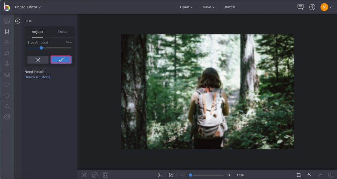Select the Adjust tab
Screen dimensions: 337x179
click(37, 32)
